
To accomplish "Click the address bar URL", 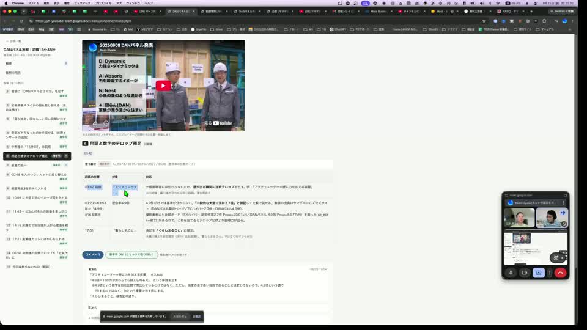I will point(83,21).
